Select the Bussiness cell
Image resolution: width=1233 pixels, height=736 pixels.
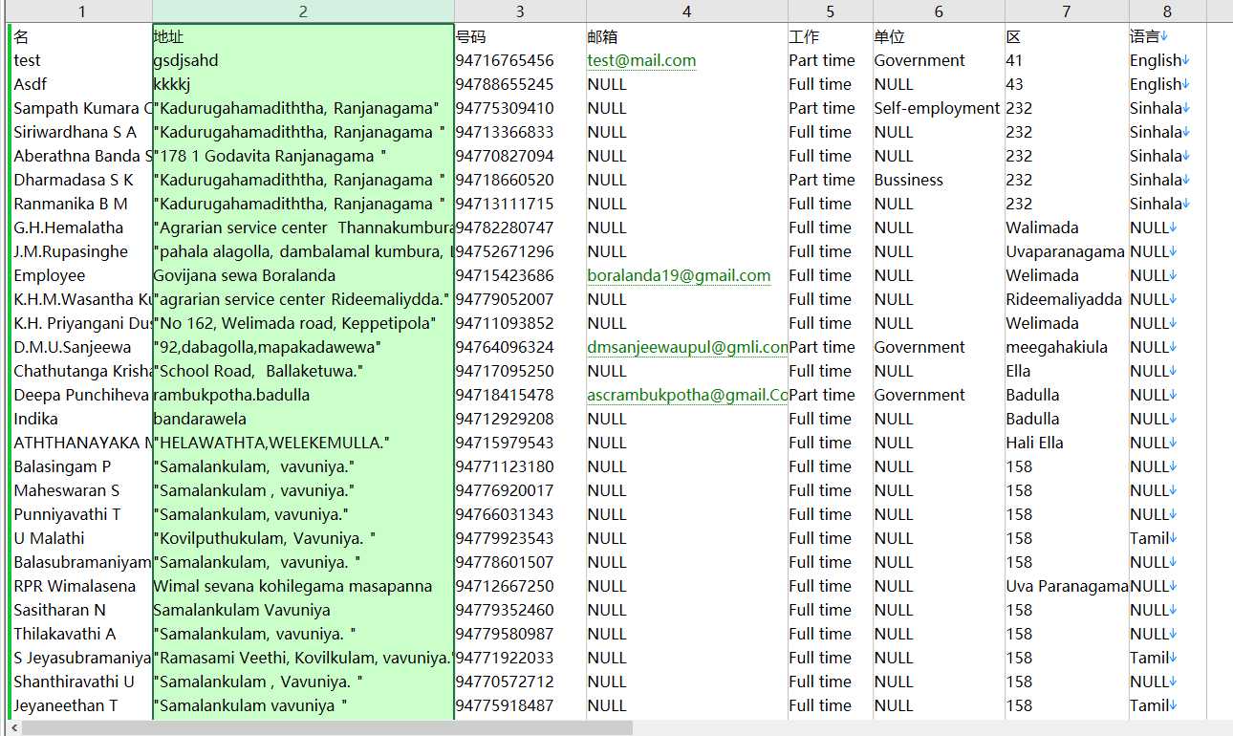(939, 180)
